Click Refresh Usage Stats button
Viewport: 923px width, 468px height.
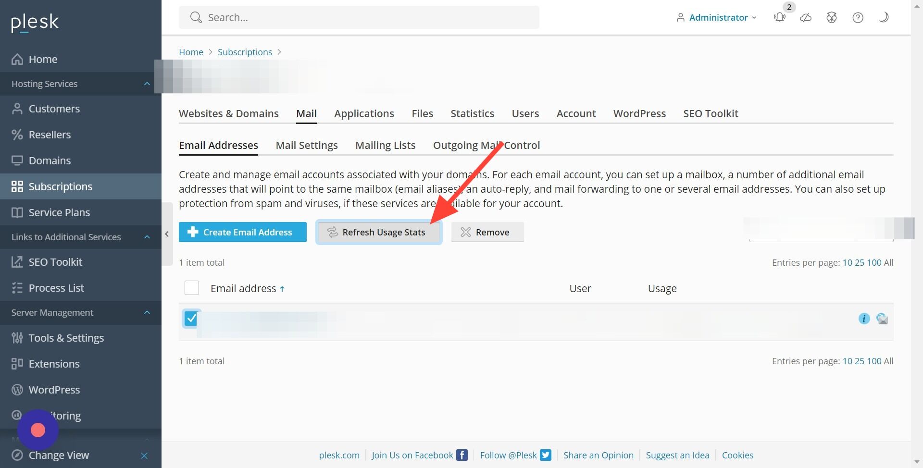click(x=379, y=232)
